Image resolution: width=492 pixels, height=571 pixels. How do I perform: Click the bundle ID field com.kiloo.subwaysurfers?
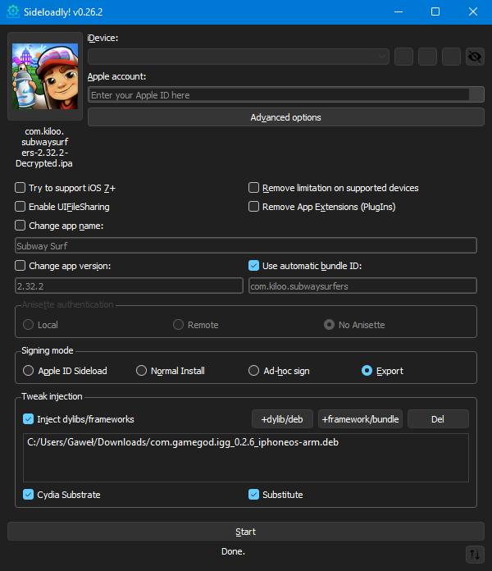pos(362,285)
